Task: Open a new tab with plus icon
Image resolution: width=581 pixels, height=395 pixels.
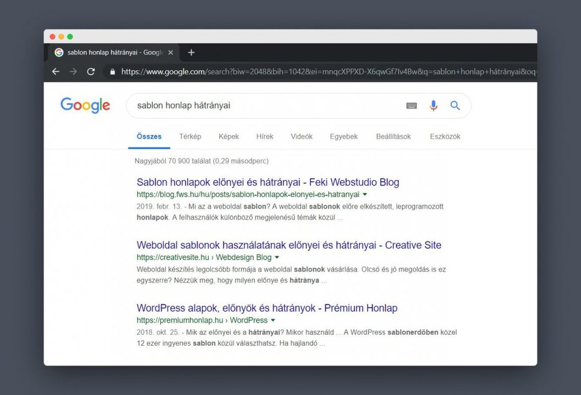Action: pyautogui.click(x=191, y=53)
